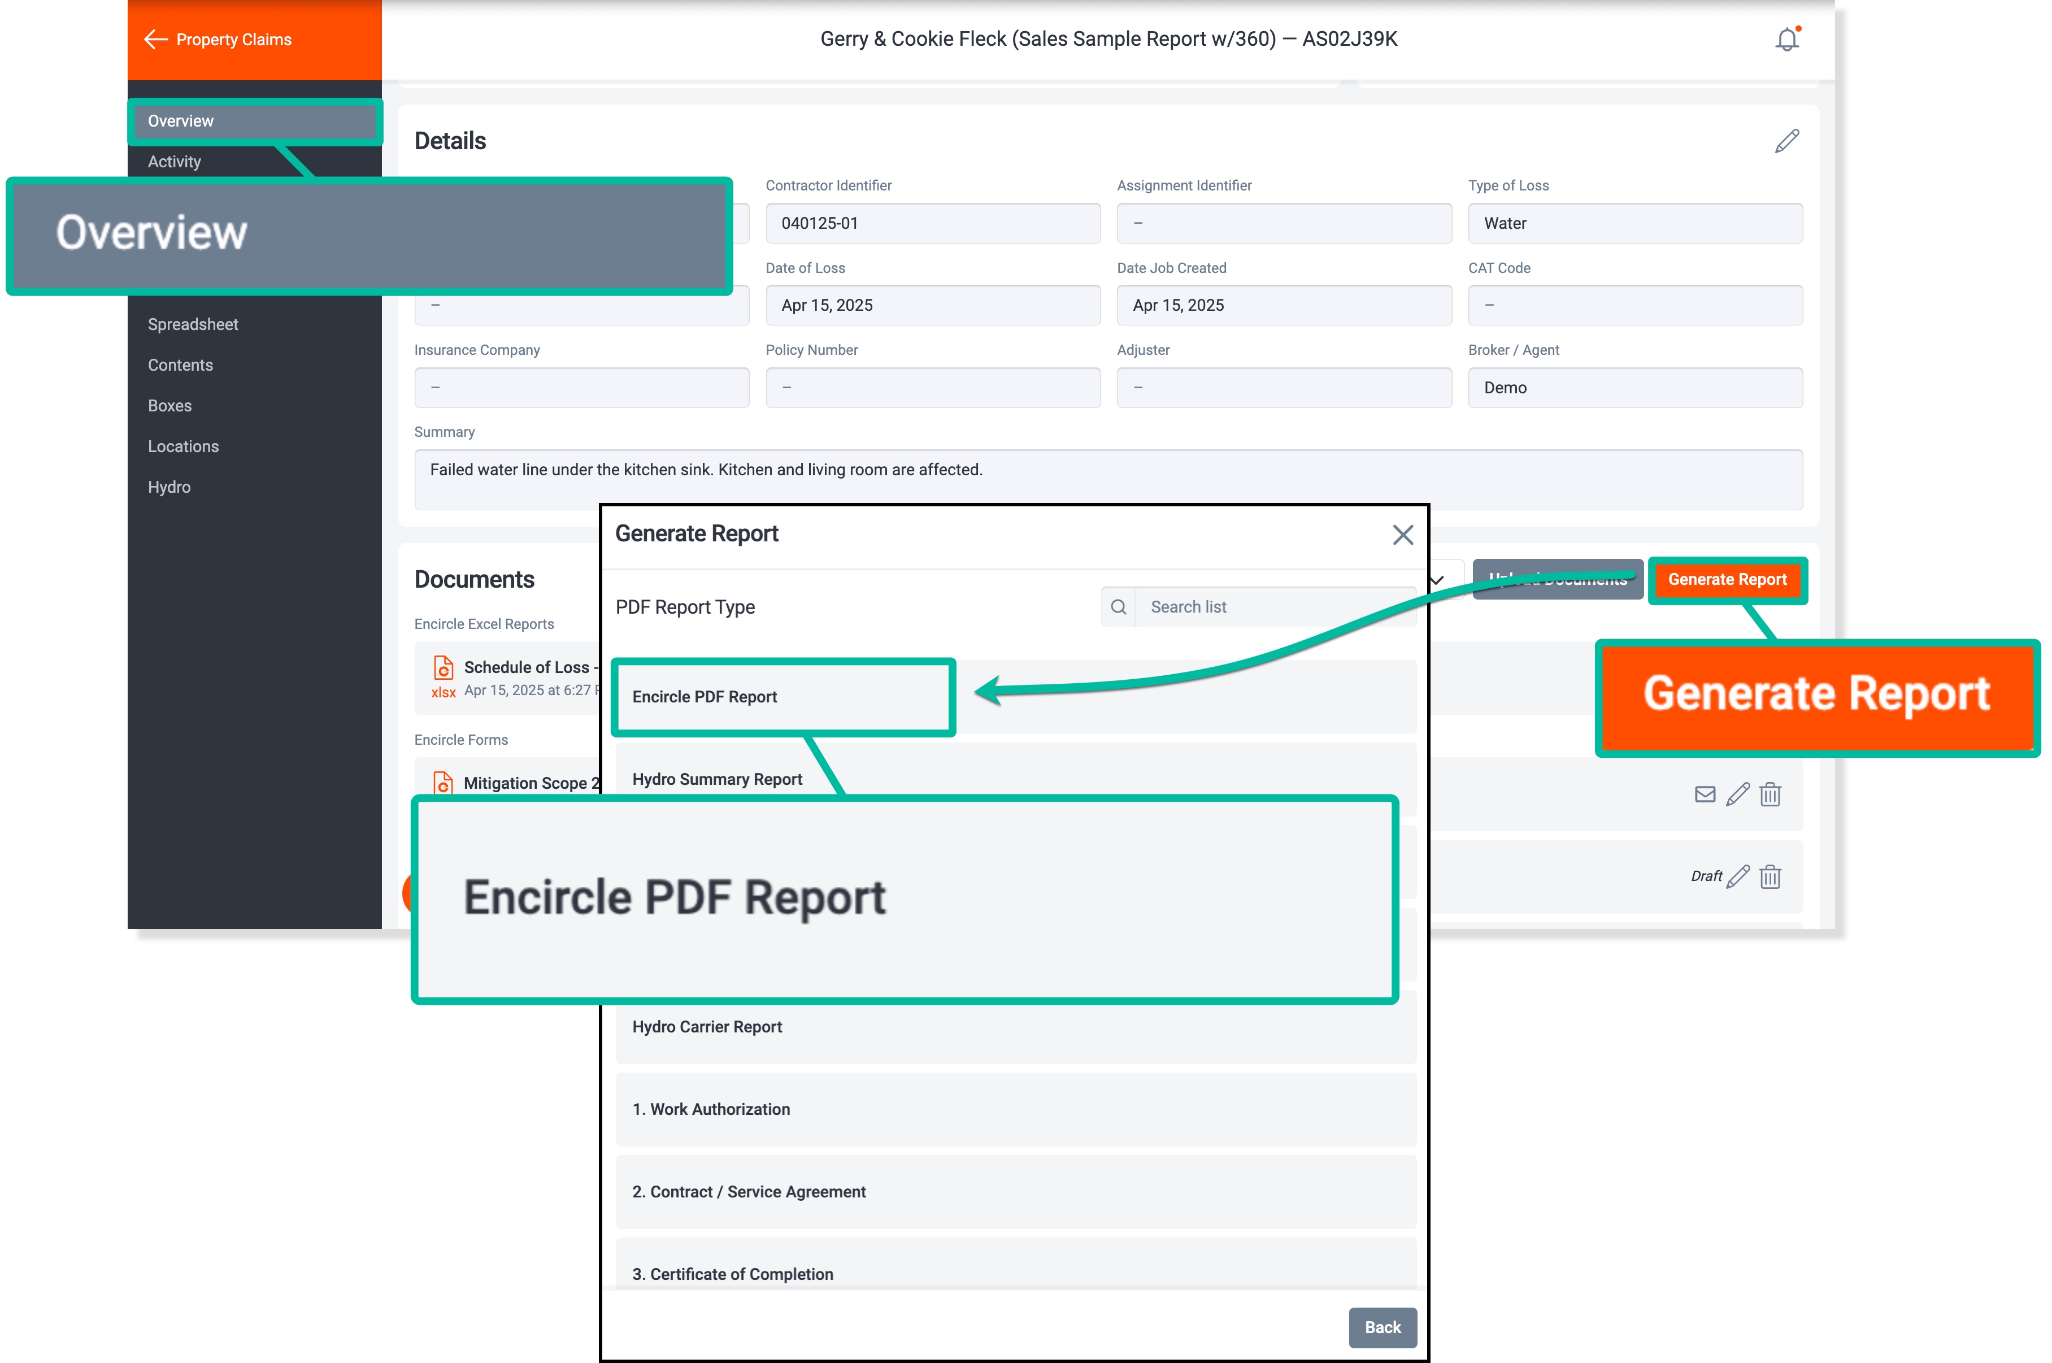Click the Policy Number field
This screenshot has height=1363, width=2052.
pyautogui.click(x=933, y=388)
